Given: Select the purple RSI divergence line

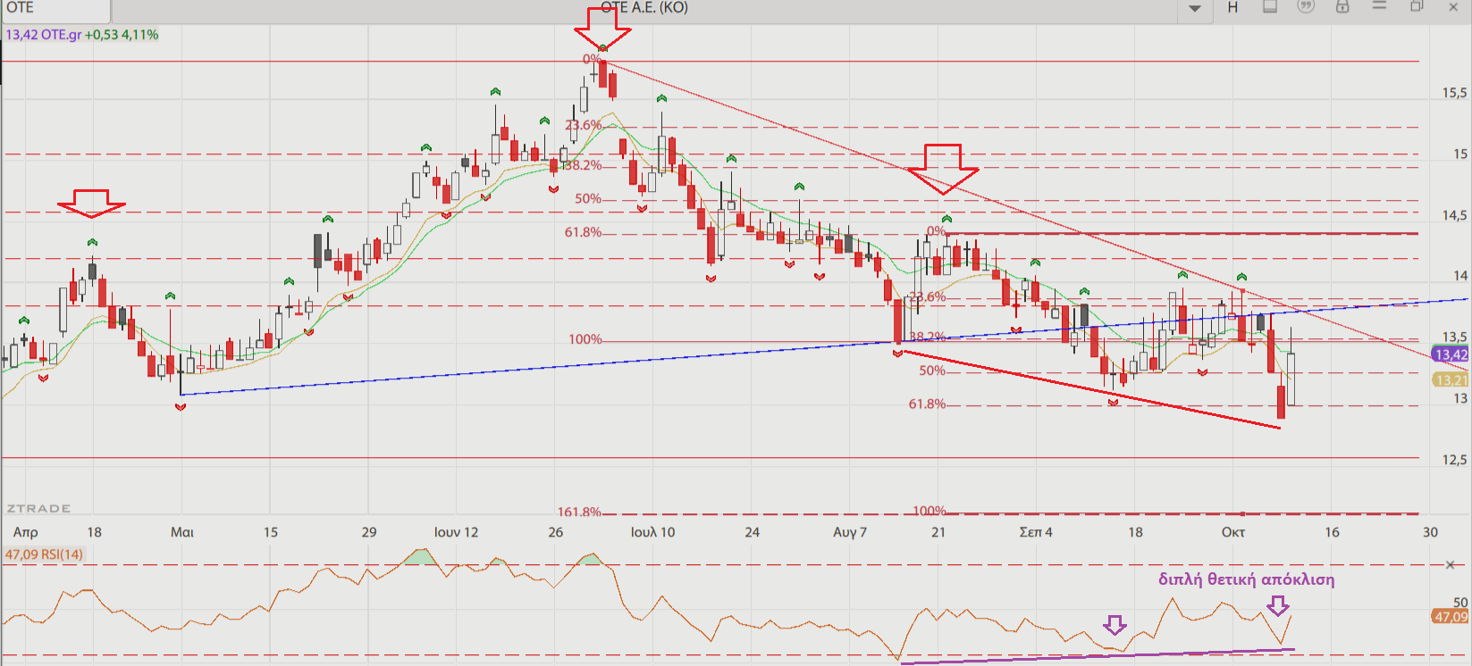Looking at the screenshot, I should tap(1098, 656).
